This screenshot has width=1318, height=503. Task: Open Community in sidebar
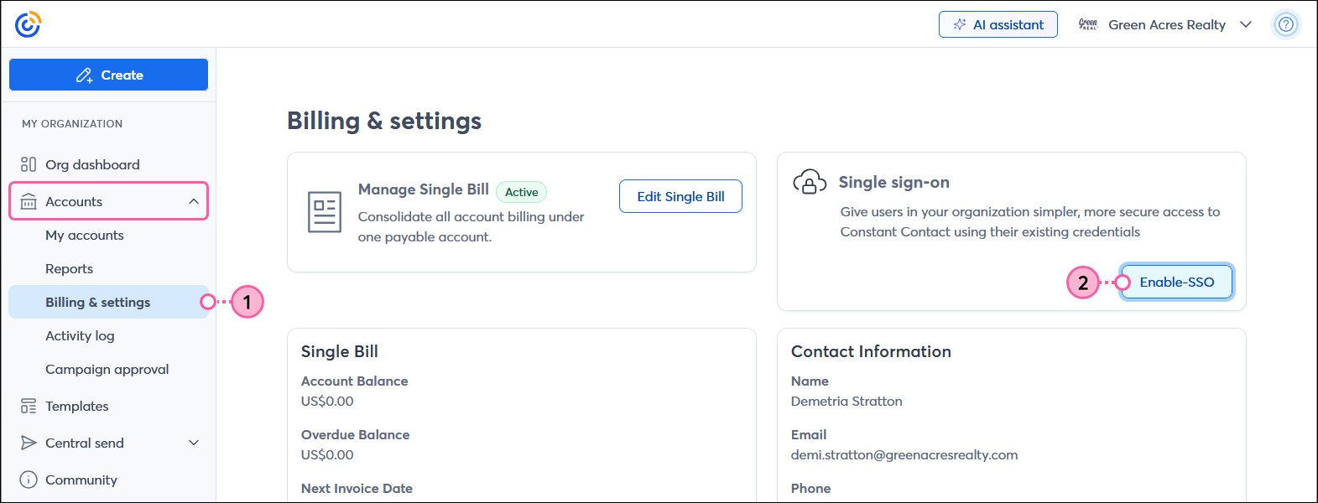pos(108,480)
